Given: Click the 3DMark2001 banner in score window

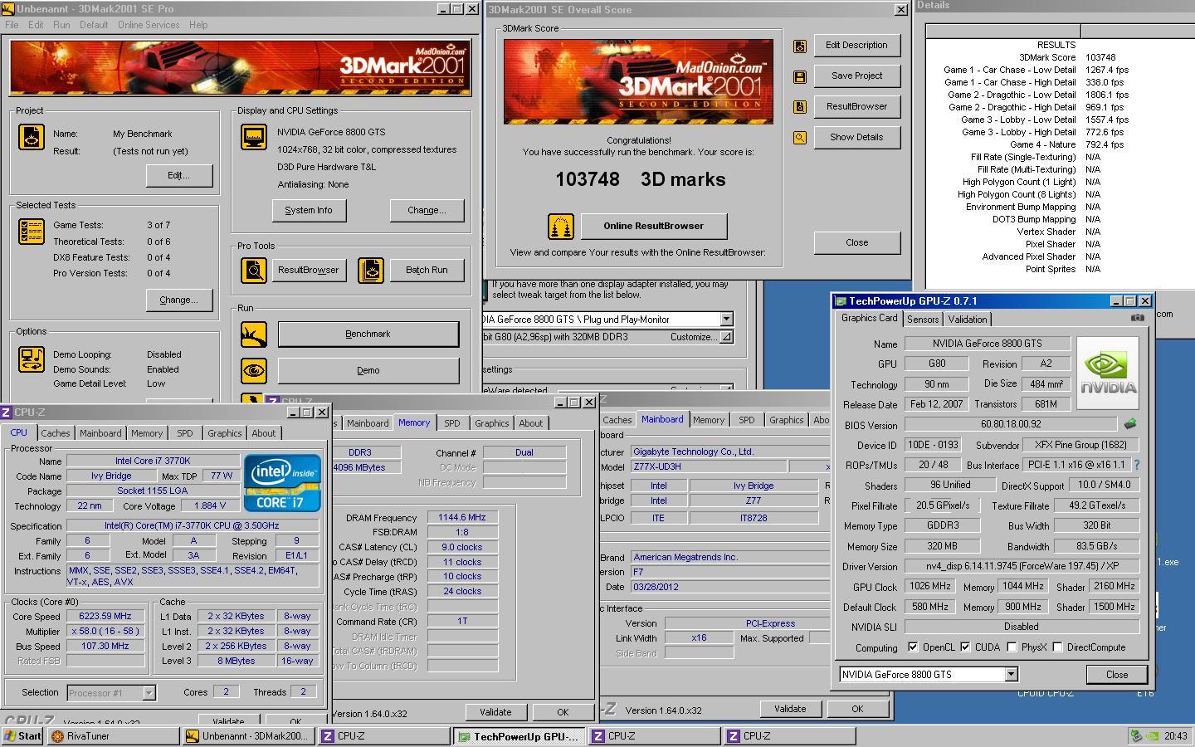Looking at the screenshot, I should coord(638,81).
